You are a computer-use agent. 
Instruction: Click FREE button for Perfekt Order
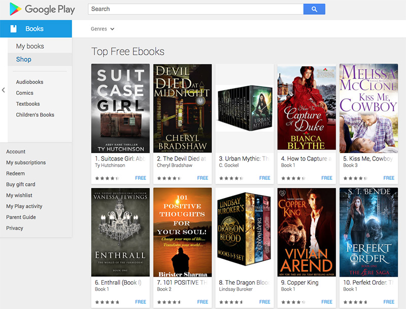(389, 301)
